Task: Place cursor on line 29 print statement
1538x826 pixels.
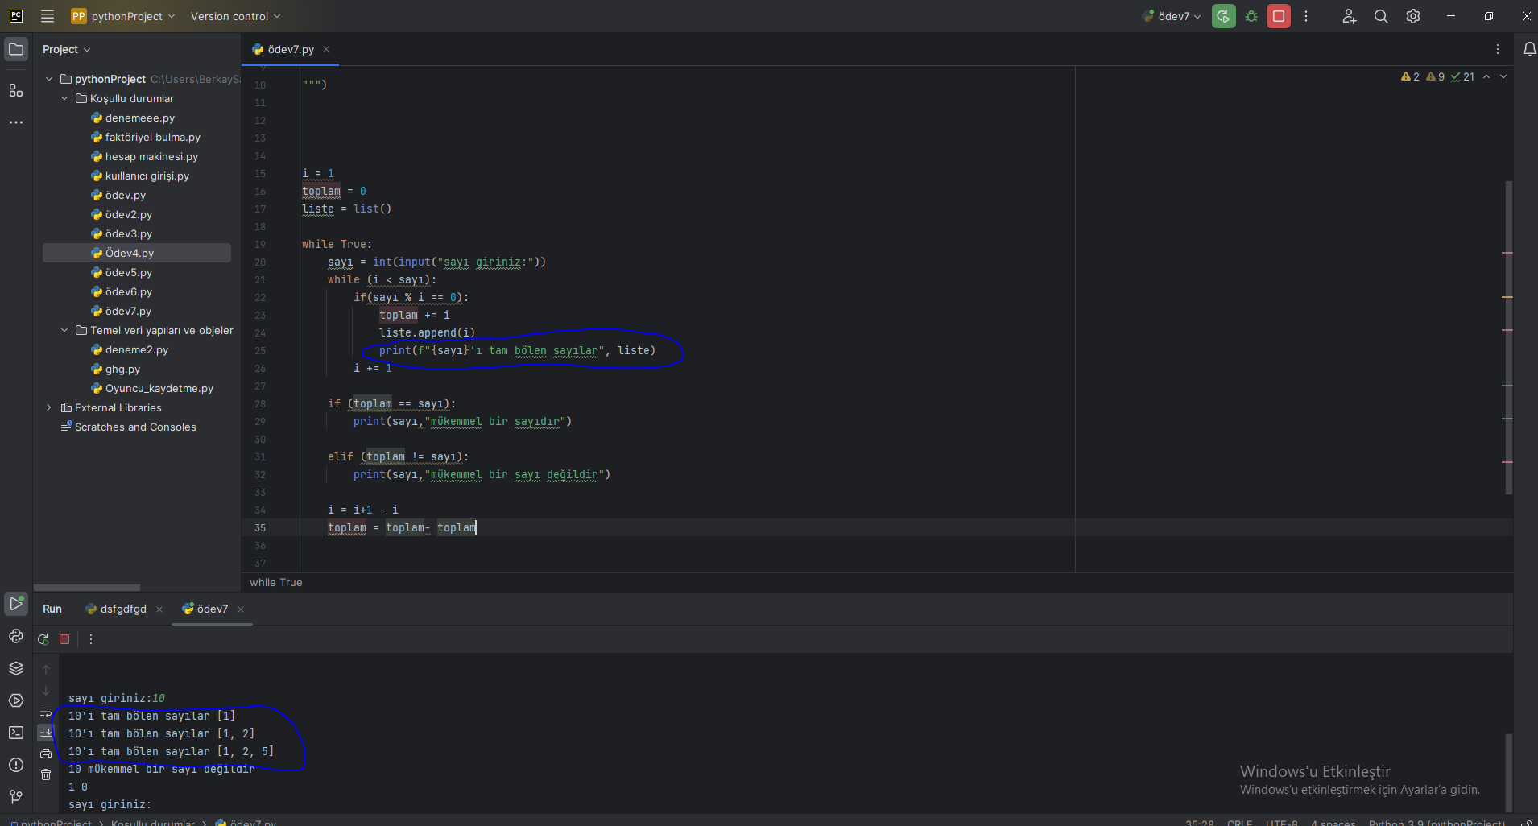Action: (x=462, y=421)
